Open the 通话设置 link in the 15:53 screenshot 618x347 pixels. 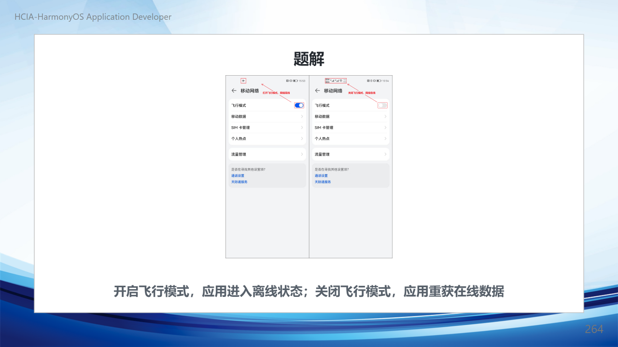coord(238,176)
